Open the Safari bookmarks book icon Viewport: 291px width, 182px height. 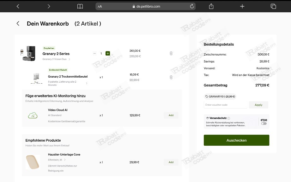tap(80, 6)
